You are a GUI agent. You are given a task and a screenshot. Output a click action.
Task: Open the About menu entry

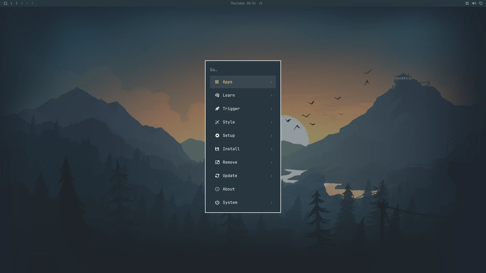[x=243, y=189]
